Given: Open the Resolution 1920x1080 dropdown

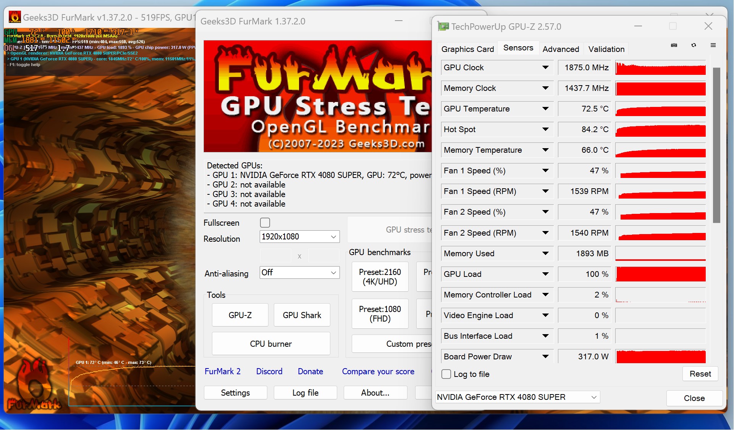Looking at the screenshot, I should [x=299, y=237].
